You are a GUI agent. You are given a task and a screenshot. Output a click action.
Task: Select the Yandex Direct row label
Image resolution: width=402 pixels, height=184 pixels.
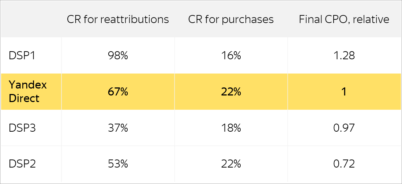28,91
